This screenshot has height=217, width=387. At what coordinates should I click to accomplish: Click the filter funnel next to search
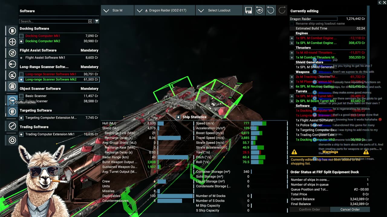tap(97, 21)
